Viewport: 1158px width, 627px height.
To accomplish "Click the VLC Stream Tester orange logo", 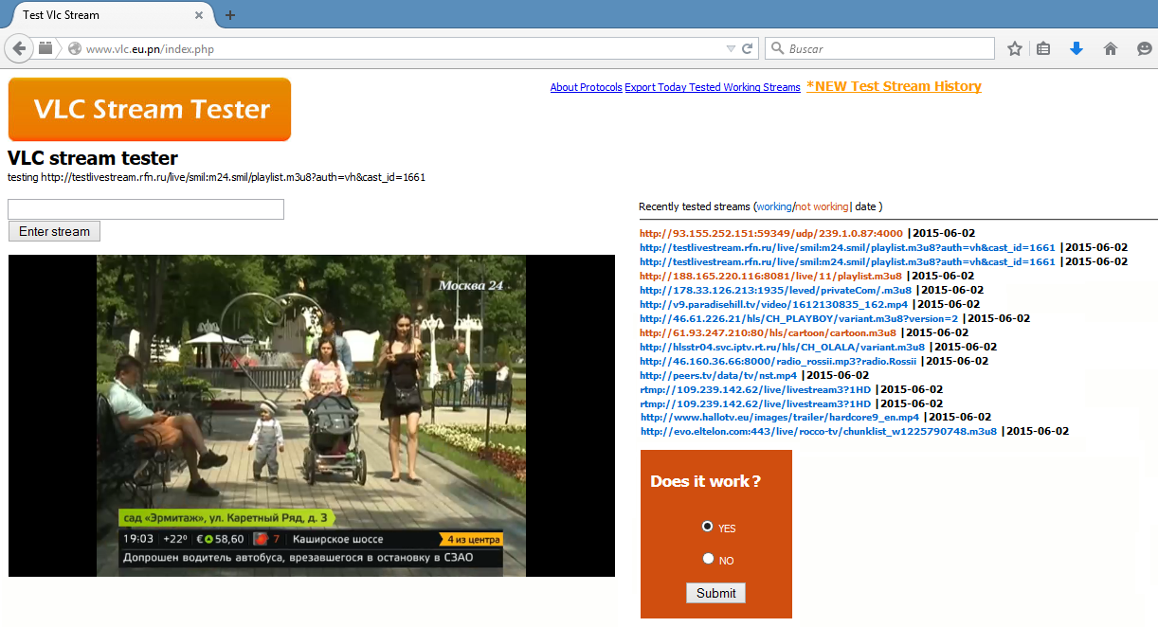I will click(150, 110).
